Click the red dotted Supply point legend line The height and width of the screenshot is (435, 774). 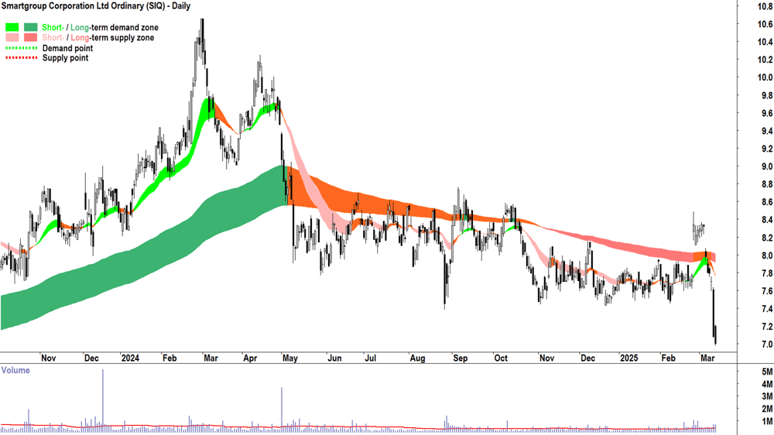tap(21, 58)
